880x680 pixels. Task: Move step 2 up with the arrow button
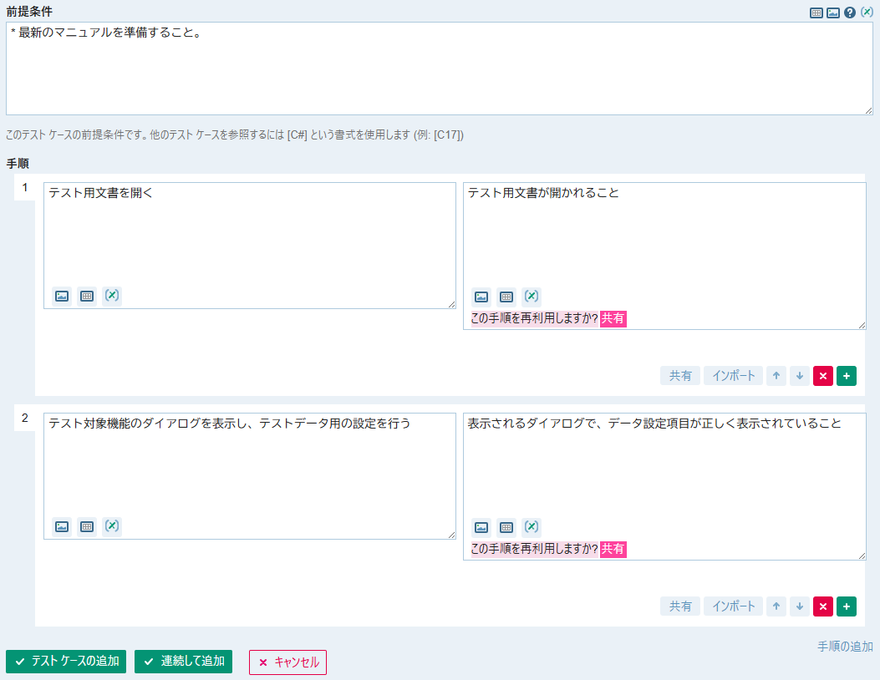coord(776,606)
